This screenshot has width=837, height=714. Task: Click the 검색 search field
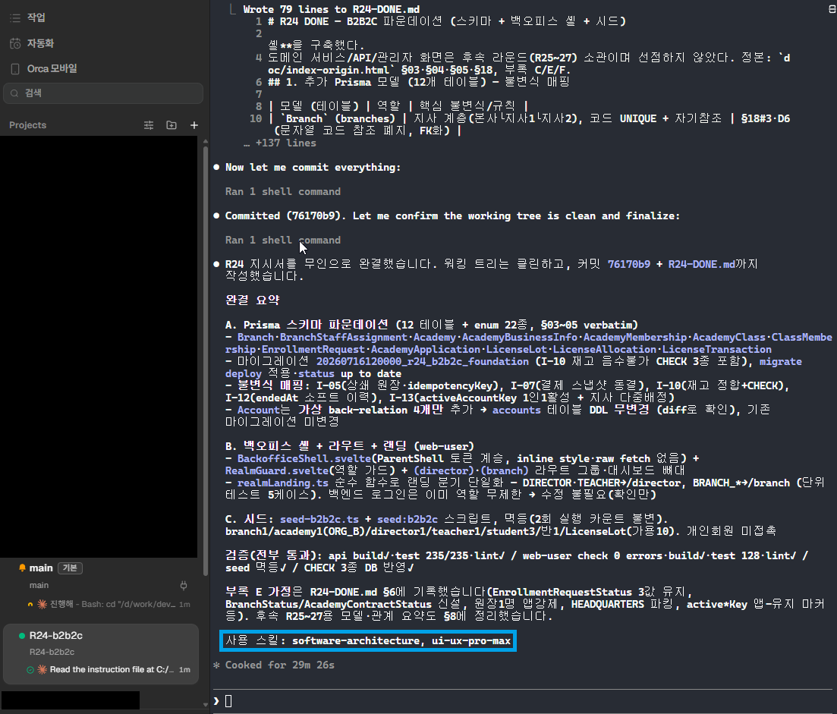103,93
